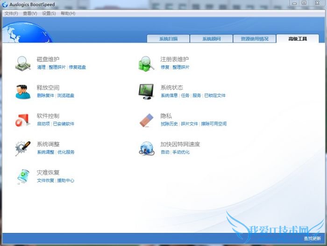Open the 已锁定文件 link
Viewport: 327px width, 246px height.
coord(215,95)
